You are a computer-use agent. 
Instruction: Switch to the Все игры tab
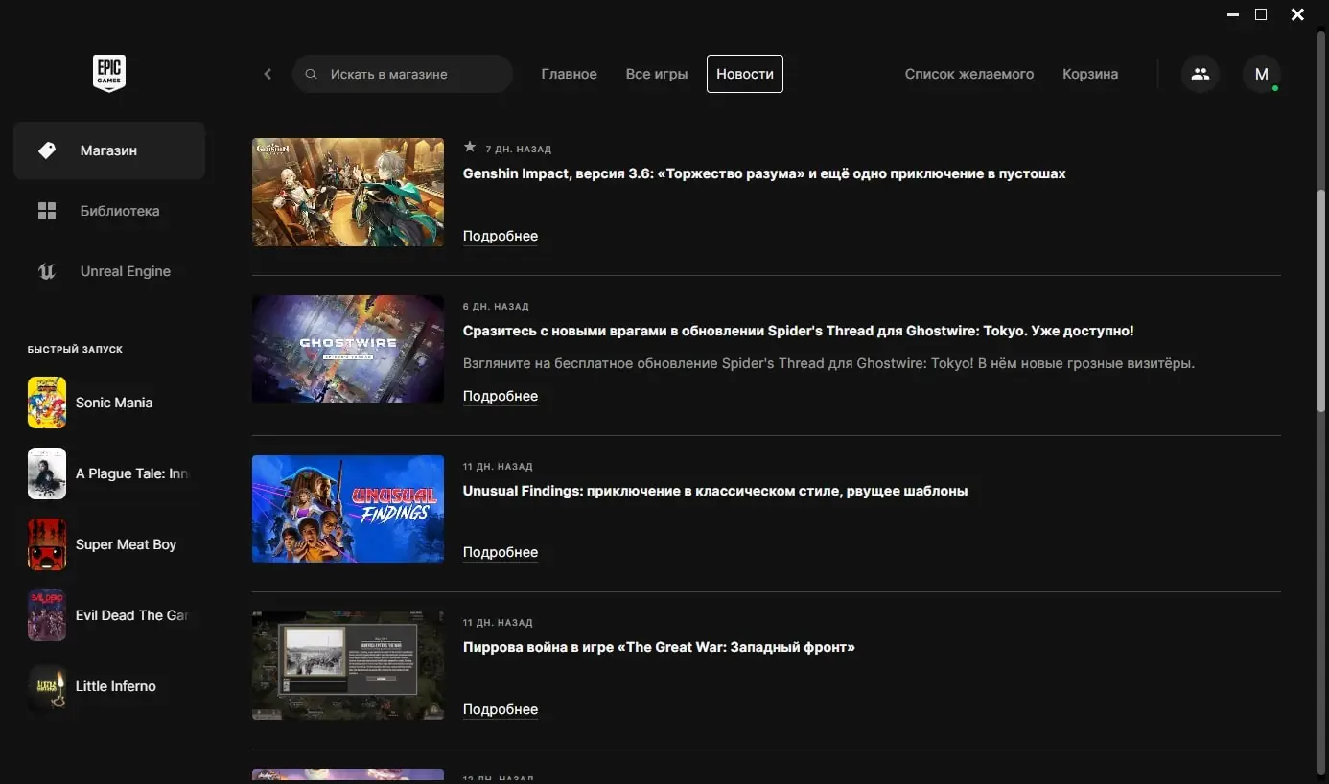(x=657, y=74)
